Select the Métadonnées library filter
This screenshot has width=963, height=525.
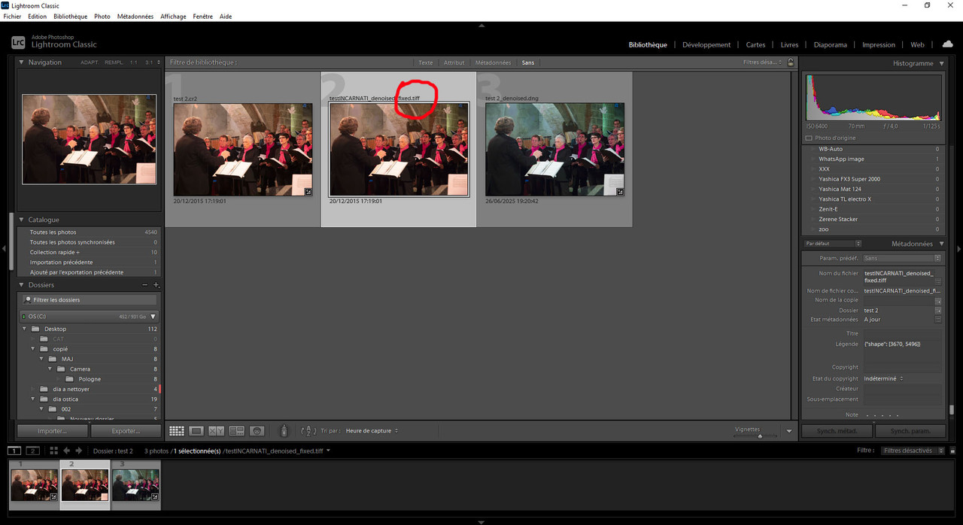pyautogui.click(x=494, y=62)
